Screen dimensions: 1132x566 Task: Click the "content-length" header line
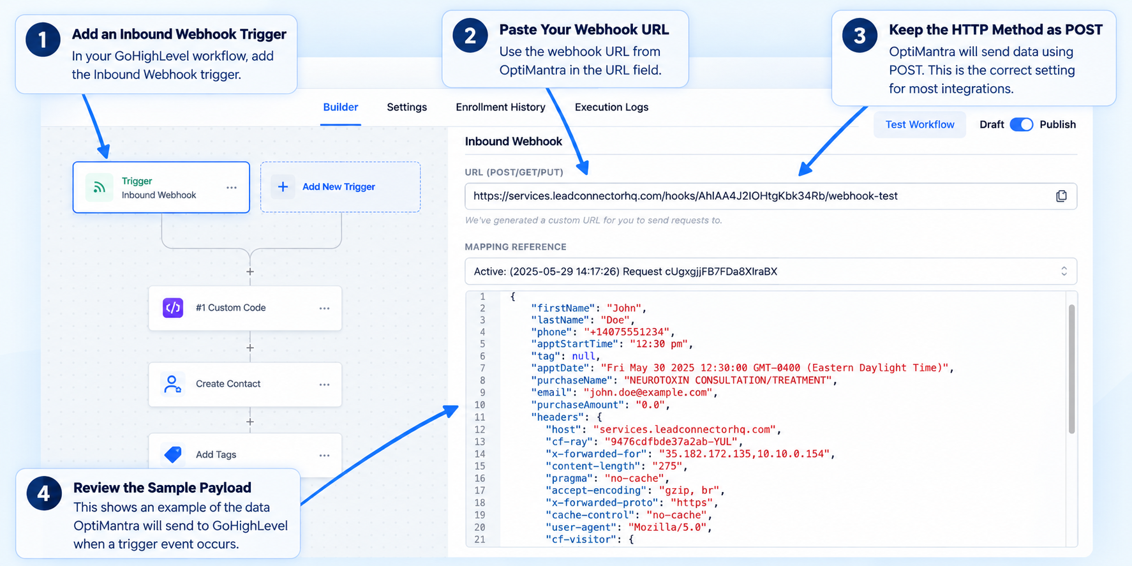(x=616, y=466)
